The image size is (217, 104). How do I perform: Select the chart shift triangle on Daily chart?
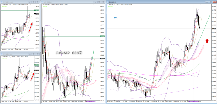point(94,5)
